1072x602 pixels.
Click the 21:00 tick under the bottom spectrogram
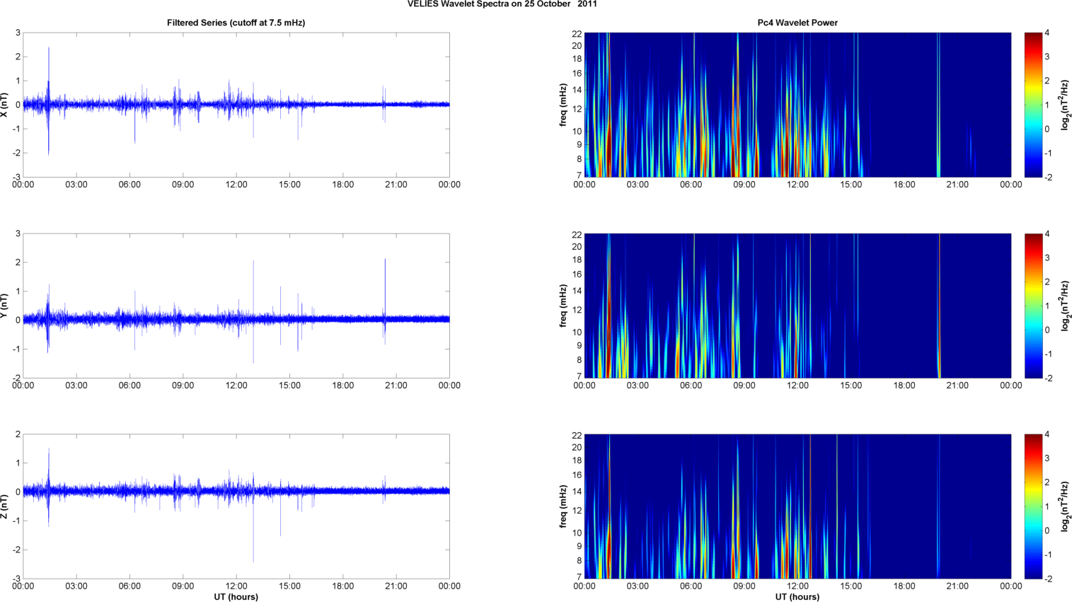pyautogui.click(x=957, y=586)
